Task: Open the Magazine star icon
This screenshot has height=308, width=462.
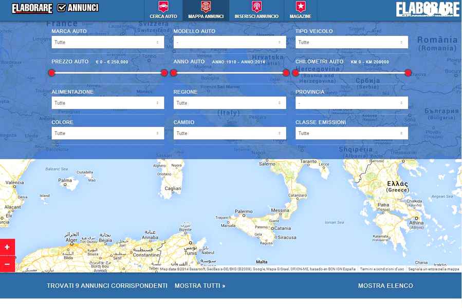Action: [x=301, y=6]
